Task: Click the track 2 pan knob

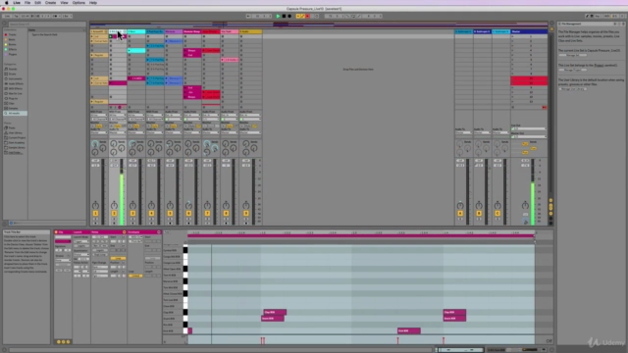Action: [x=114, y=205]
